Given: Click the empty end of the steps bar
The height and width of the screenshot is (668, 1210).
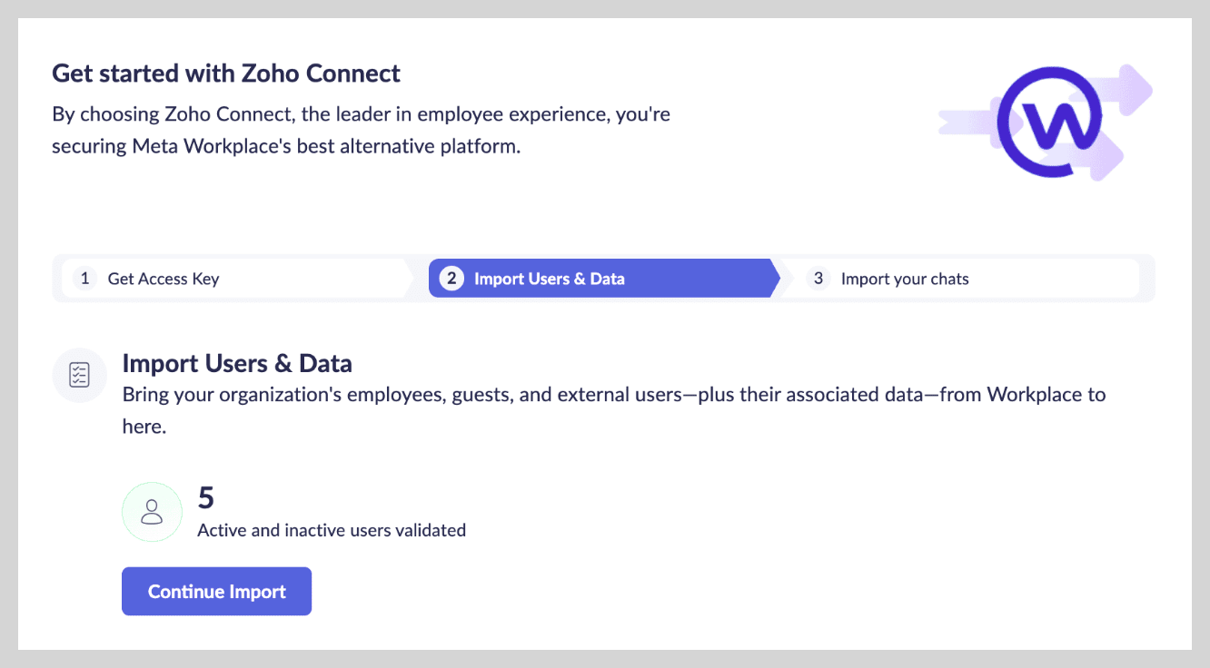Looking at the screenshot, I should [x=1146, y=279].
